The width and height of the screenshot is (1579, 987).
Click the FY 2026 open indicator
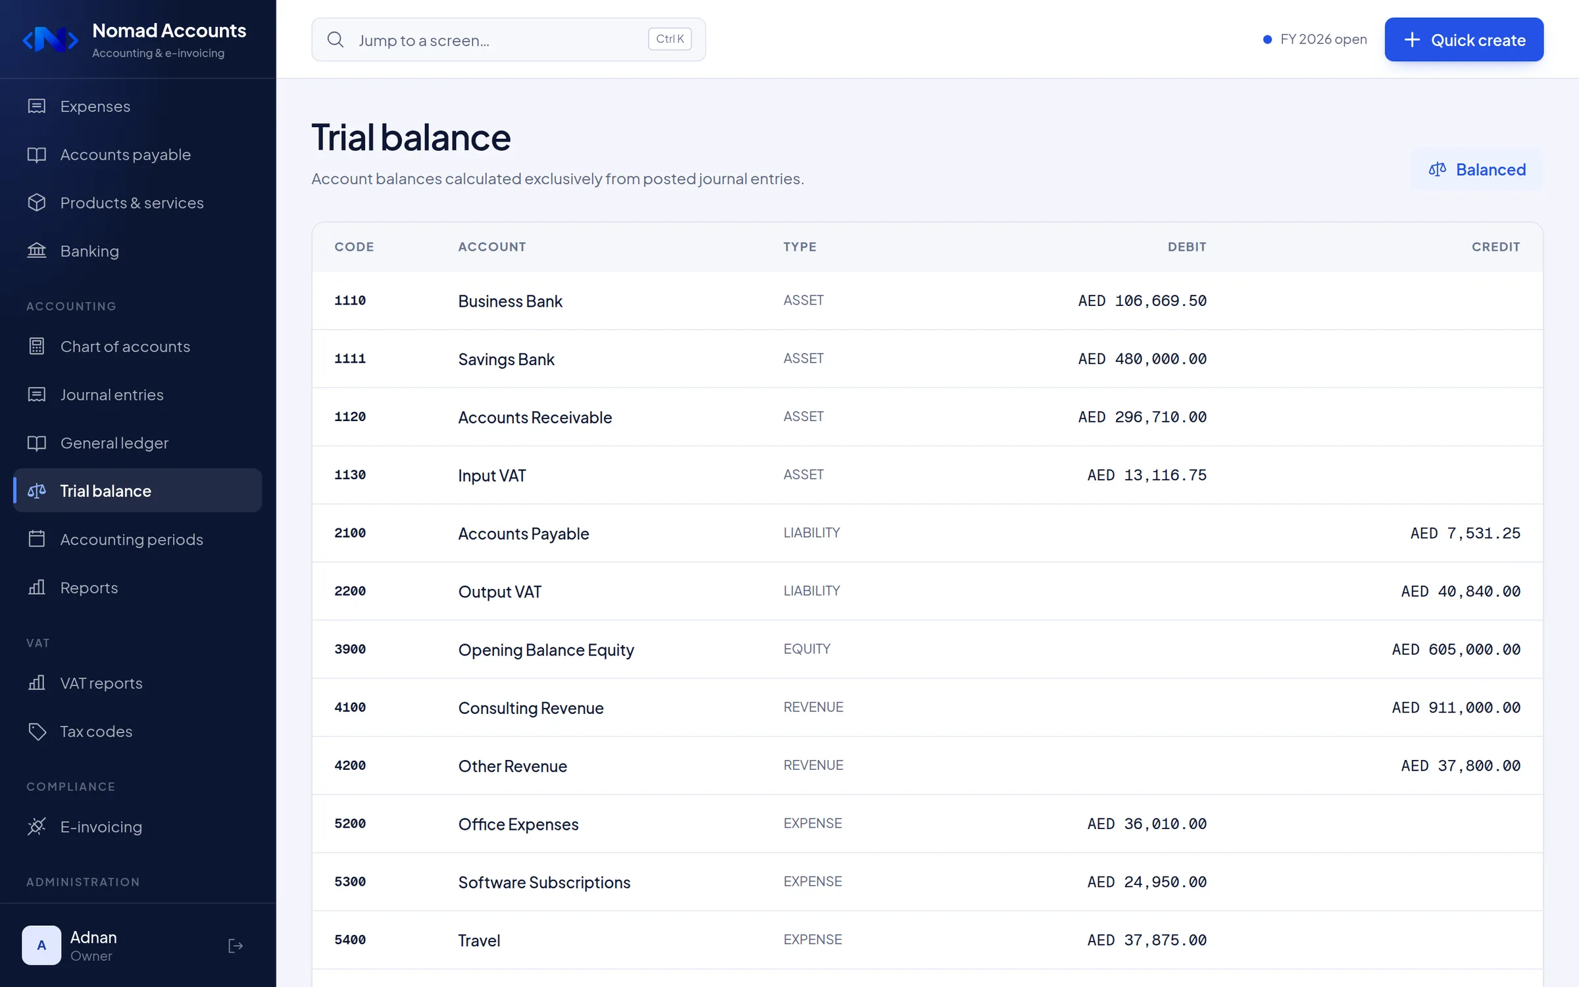[1315, 39]
